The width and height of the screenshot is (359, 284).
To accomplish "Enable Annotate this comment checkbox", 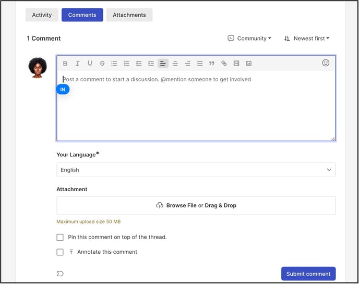I will 60,252.
